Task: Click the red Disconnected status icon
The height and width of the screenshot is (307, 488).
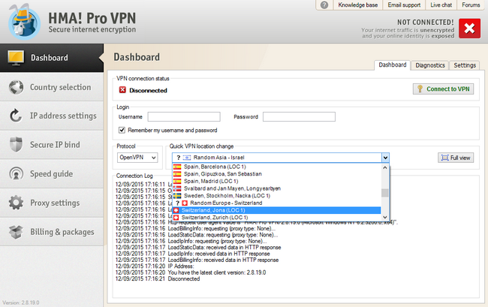Action: tap(122, 90)
